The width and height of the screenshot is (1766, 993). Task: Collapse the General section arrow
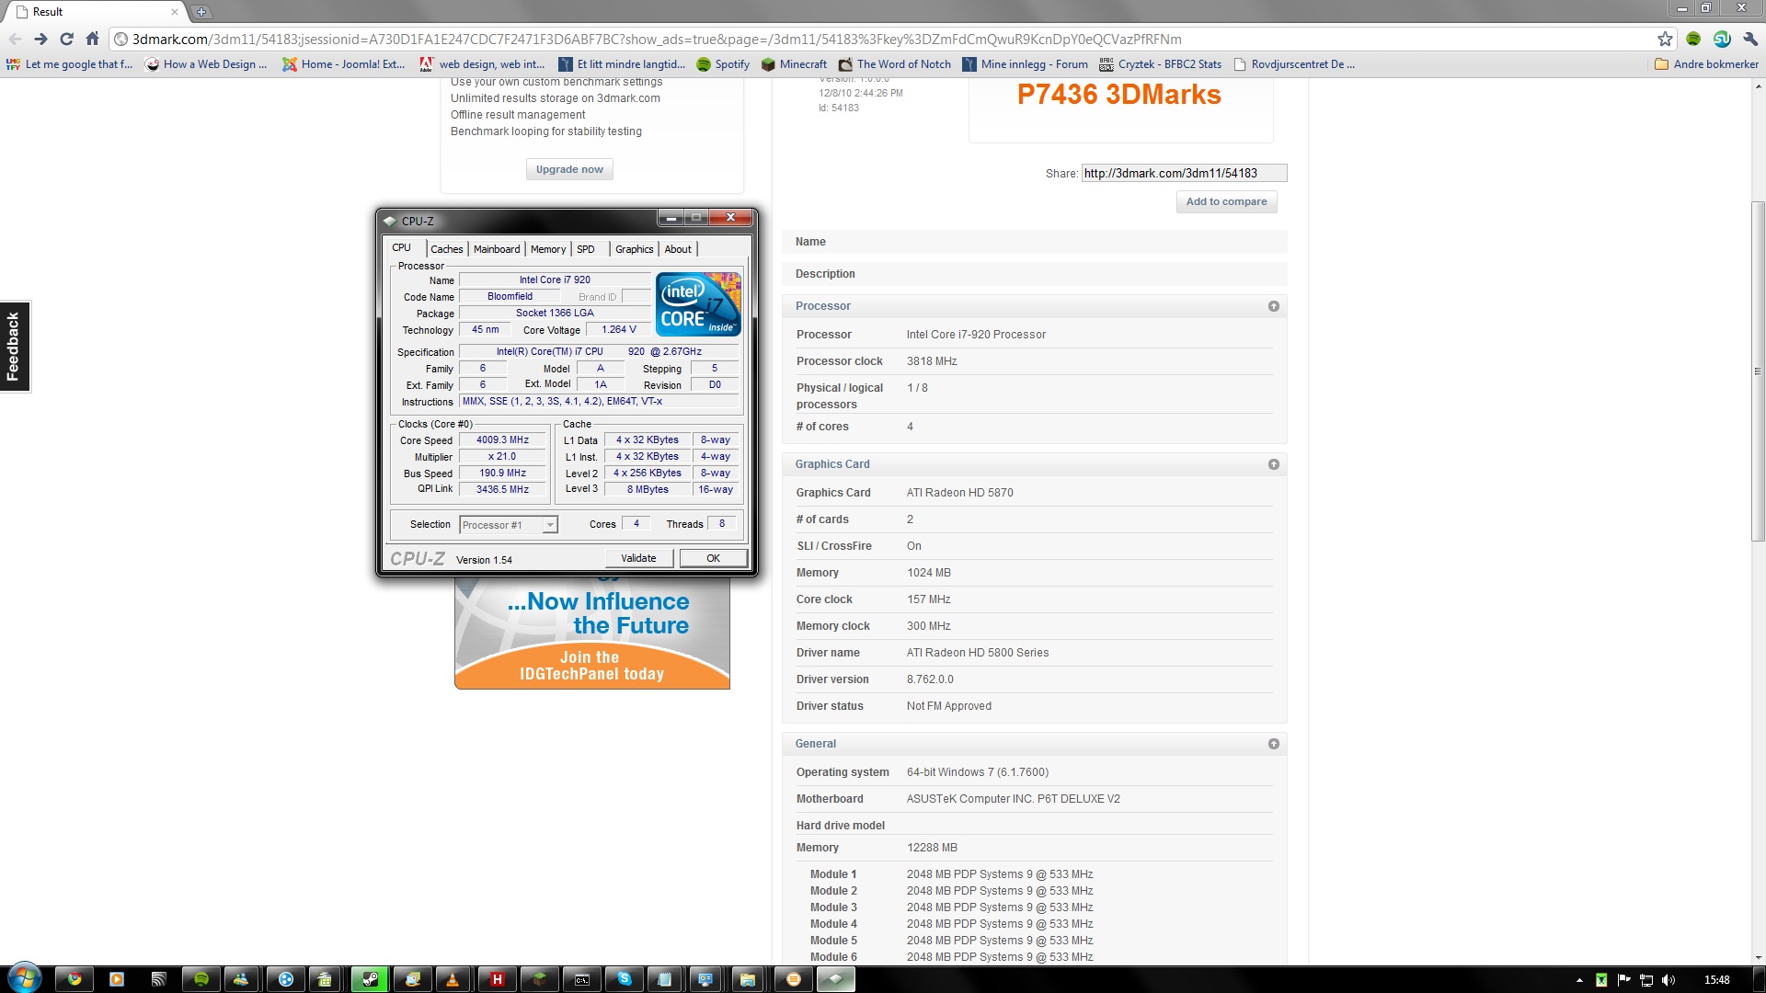[x=1274, y=744]
